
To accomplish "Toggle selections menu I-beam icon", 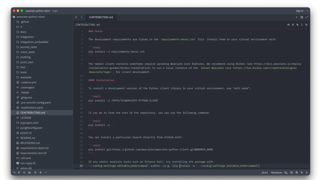I will click(x=302, y=25).
